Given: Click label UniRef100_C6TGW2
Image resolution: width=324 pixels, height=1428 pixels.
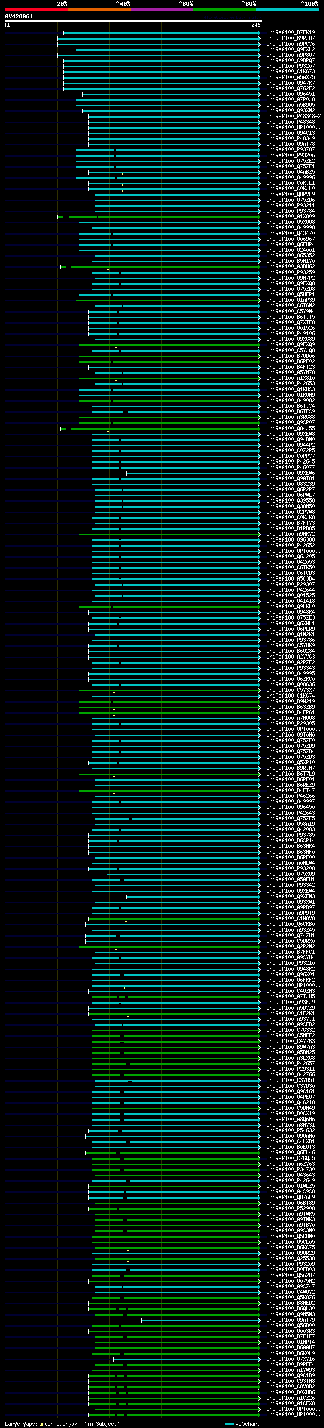Looking at the screenshot, I should 291,305.
